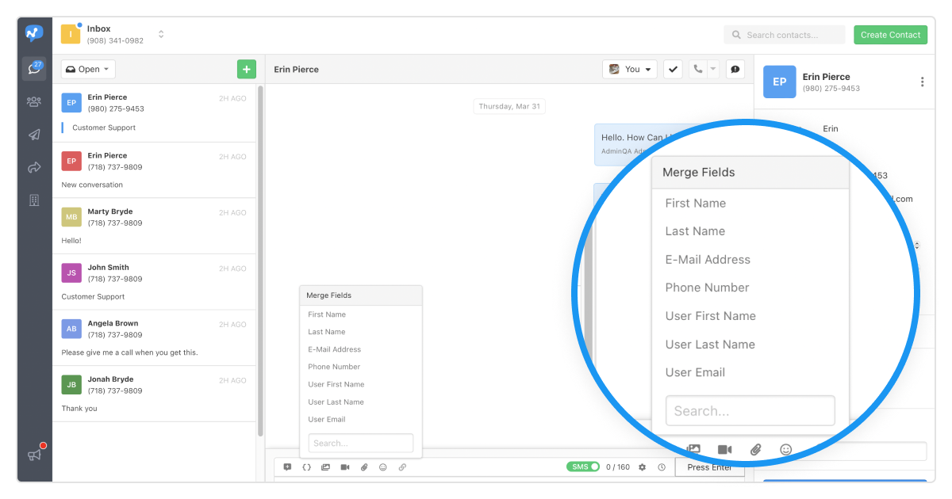The height and width of the screenshot is (499, 952).
Task: Open the Open status filter dropdown
Action: tap(88, 69)
